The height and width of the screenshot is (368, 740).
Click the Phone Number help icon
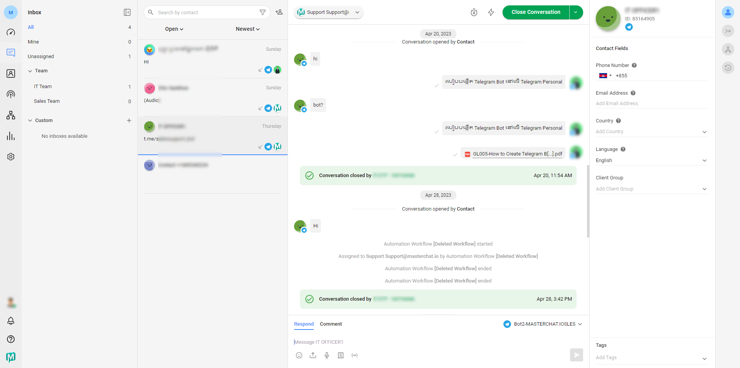(634, 65)
